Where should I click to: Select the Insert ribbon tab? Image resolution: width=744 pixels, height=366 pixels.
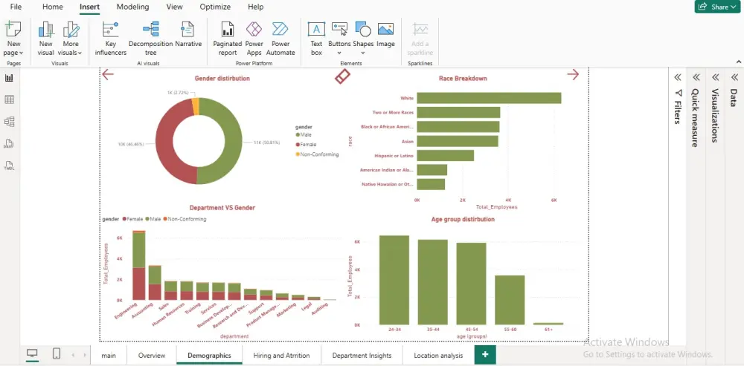coord(90,7)
